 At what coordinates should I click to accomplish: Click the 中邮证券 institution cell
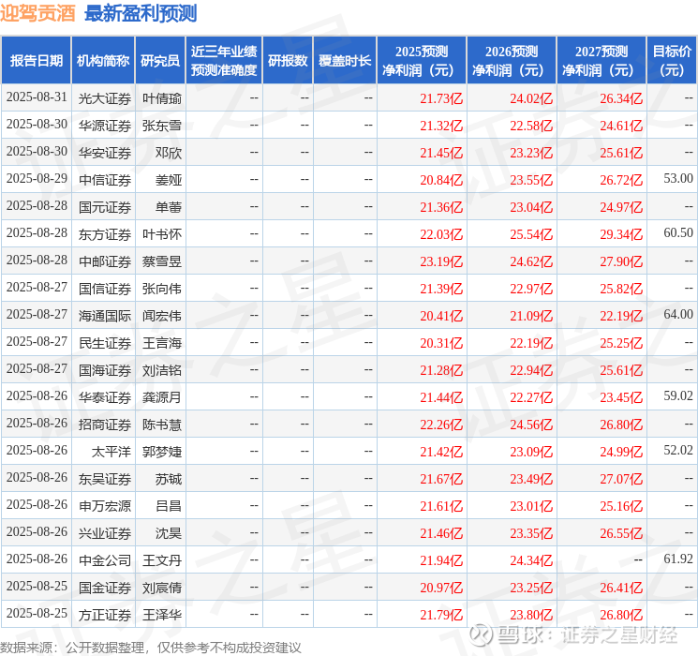coord(105,261)
